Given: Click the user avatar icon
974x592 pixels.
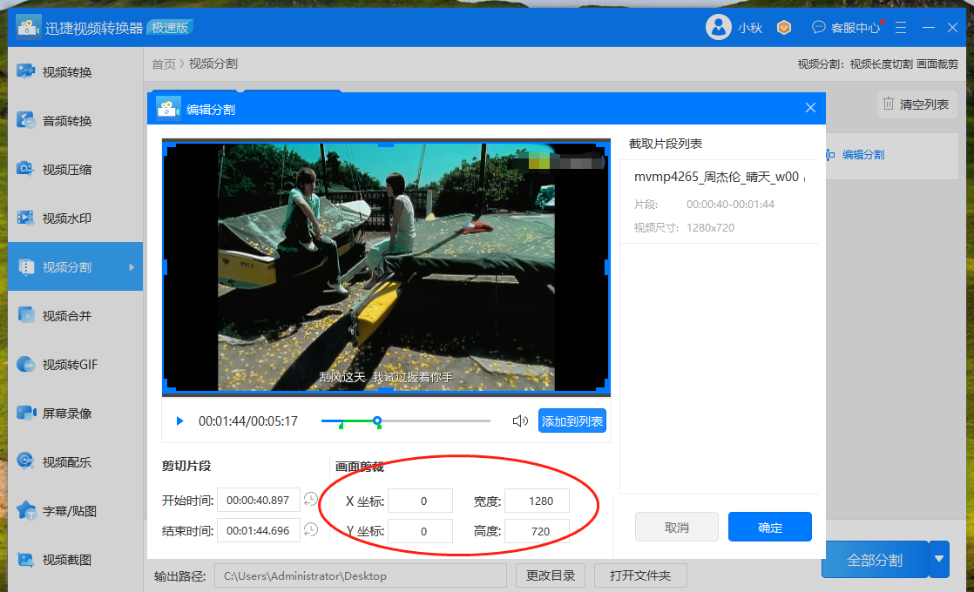Looking at the screenshot, I should (718, 27).
